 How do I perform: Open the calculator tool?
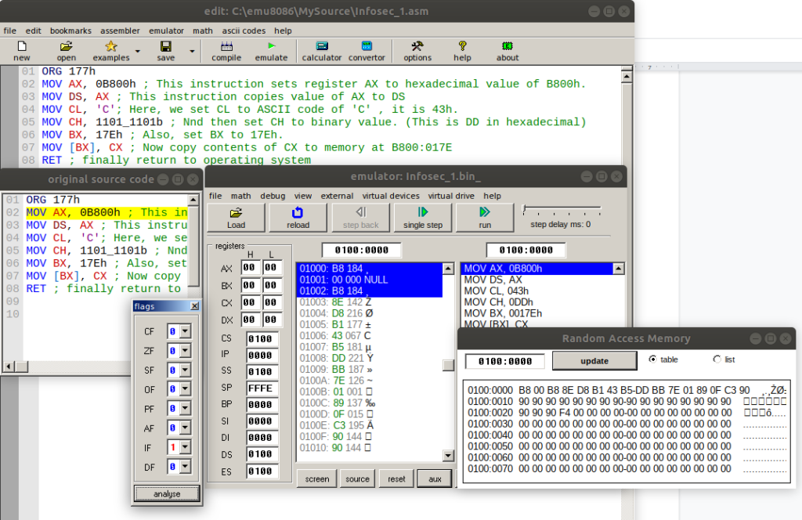[x=322, y=51]
